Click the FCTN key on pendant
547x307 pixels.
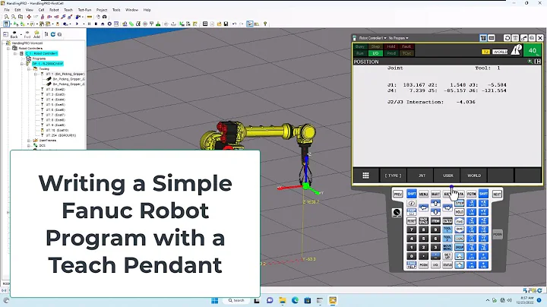point(471,194)
